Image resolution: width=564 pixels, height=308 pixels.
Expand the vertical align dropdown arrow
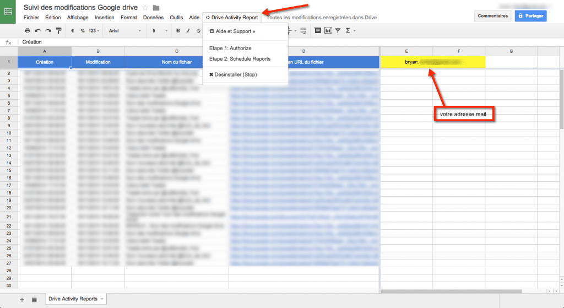pos(296,31)
